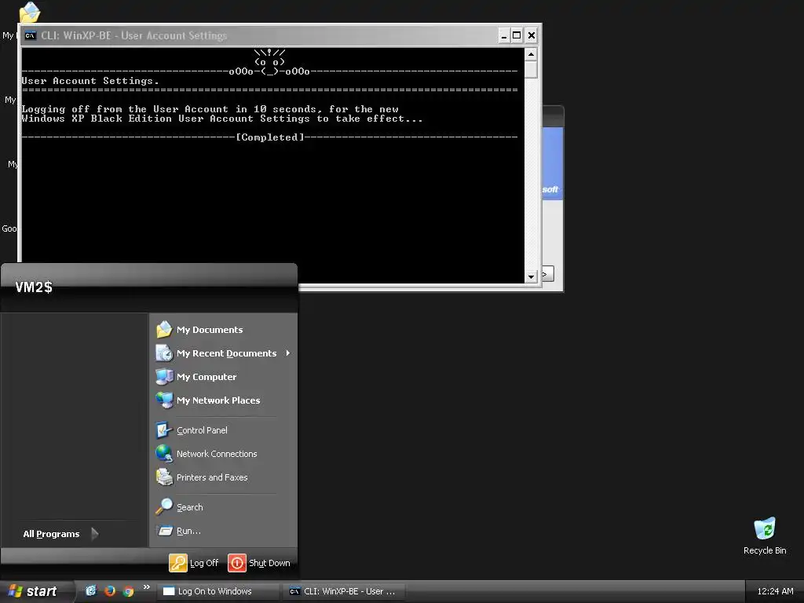The height and width of the screenshot is (603, 804).
Task: Click scroll down arrow in CLI window
Action: click(532, 276)
